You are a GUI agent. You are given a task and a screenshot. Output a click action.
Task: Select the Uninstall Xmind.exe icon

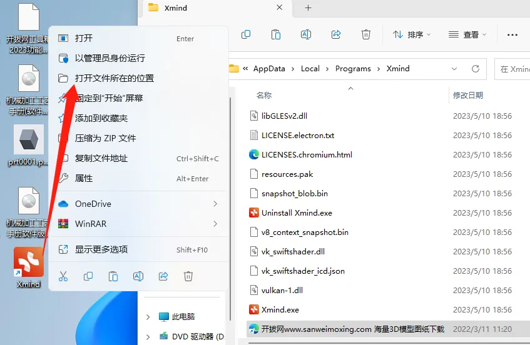point(254,212)
